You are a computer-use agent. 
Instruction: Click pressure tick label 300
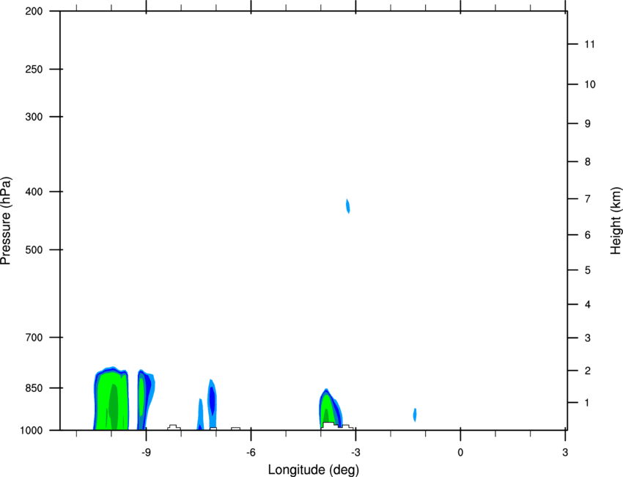pyautogui.click(x=34, y=117)
